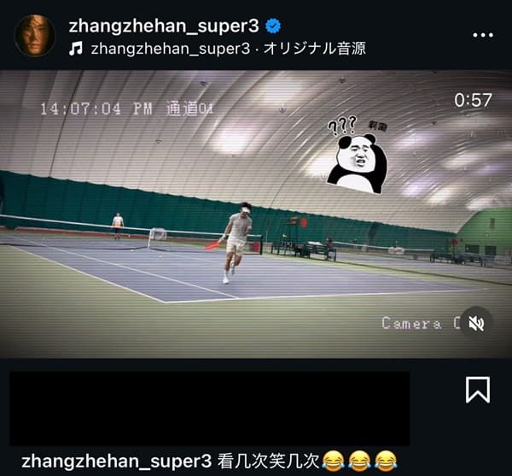512x476 pixels.
Task: Tap the music note audio icon
Action: 76,49
